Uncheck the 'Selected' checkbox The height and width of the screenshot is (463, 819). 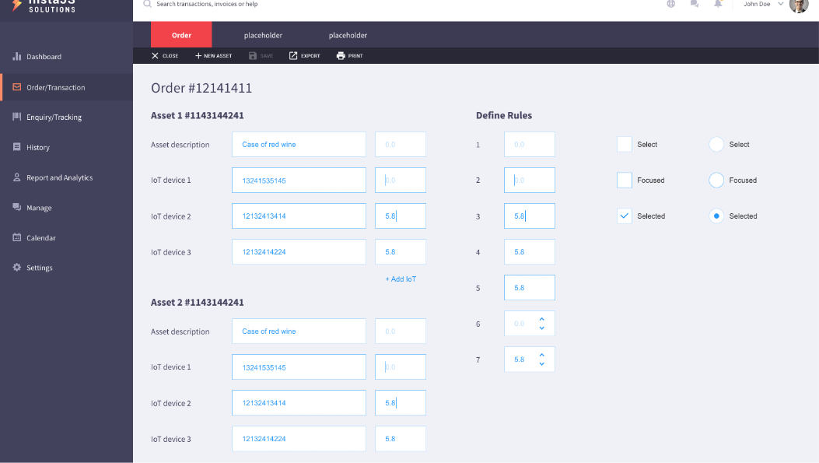click(624, 216)
